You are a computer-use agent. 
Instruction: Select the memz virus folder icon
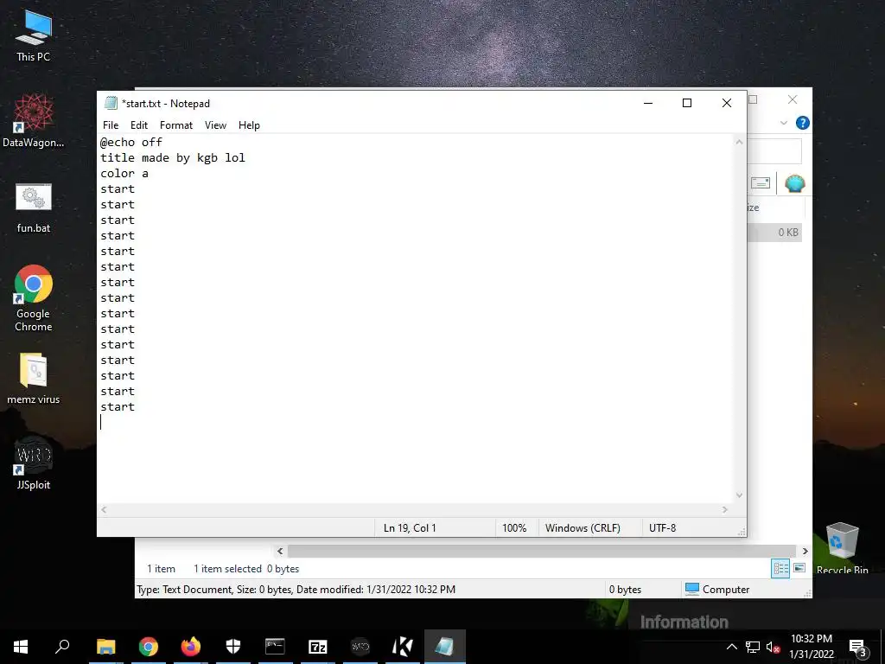[x=34, y=379]
